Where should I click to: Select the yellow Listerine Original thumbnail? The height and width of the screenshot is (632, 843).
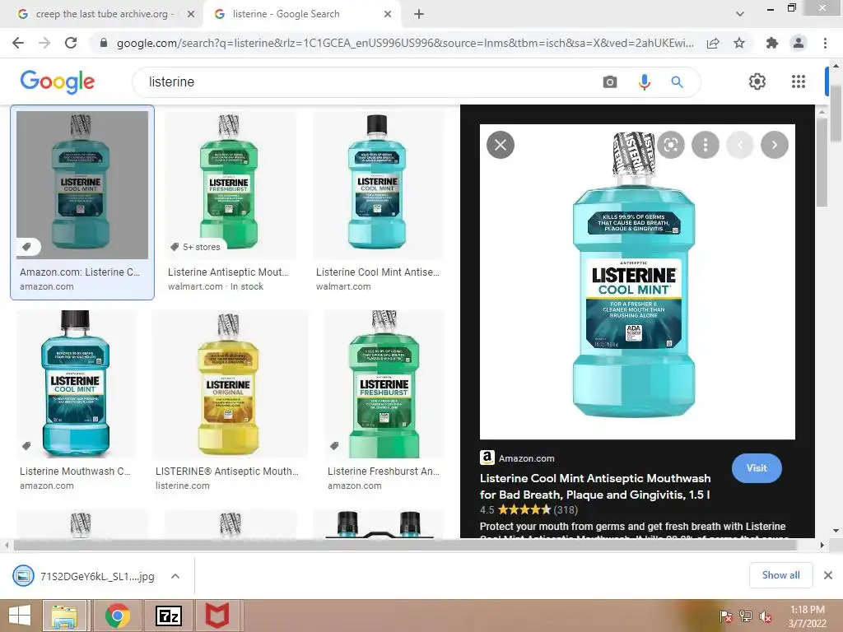(230, 383)
